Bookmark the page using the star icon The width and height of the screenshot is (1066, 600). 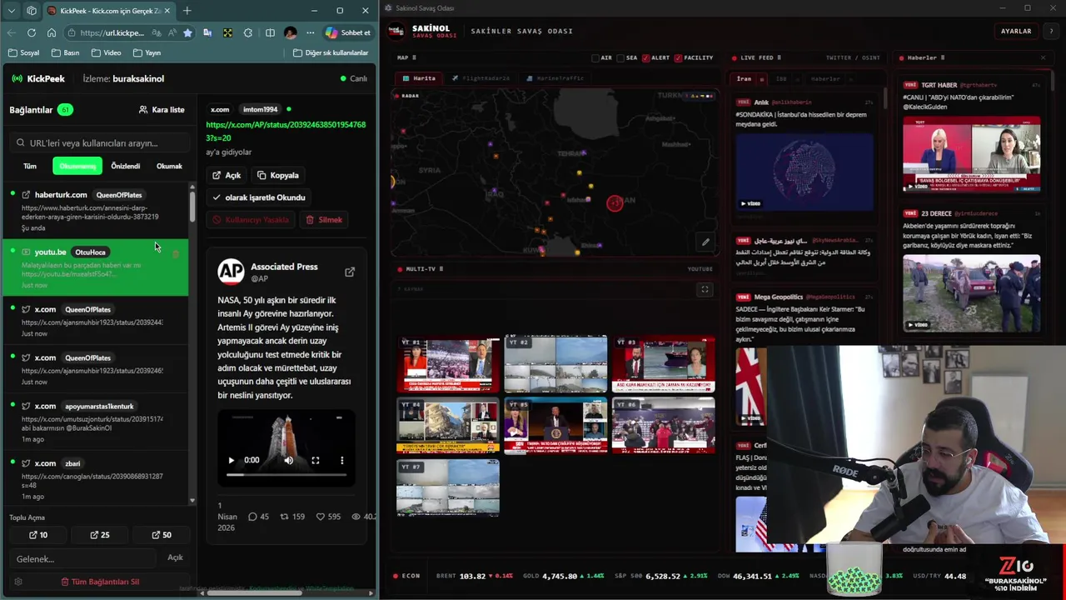tap(187, 32)
